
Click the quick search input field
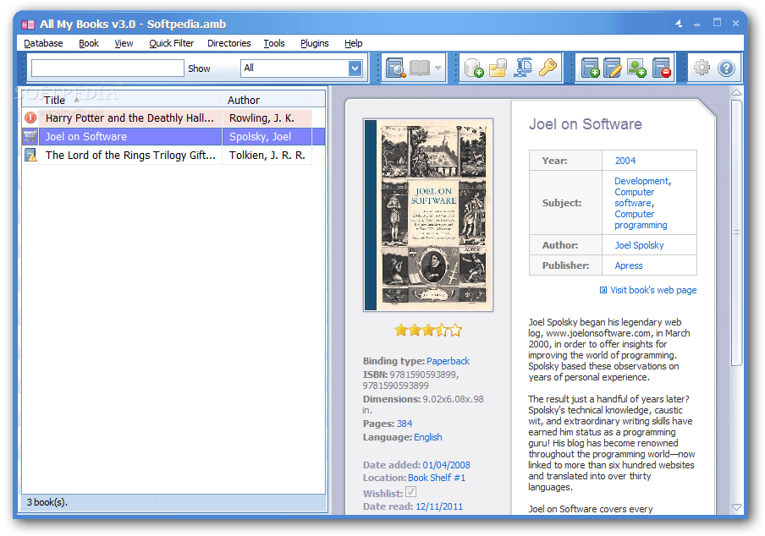point(107,68)
